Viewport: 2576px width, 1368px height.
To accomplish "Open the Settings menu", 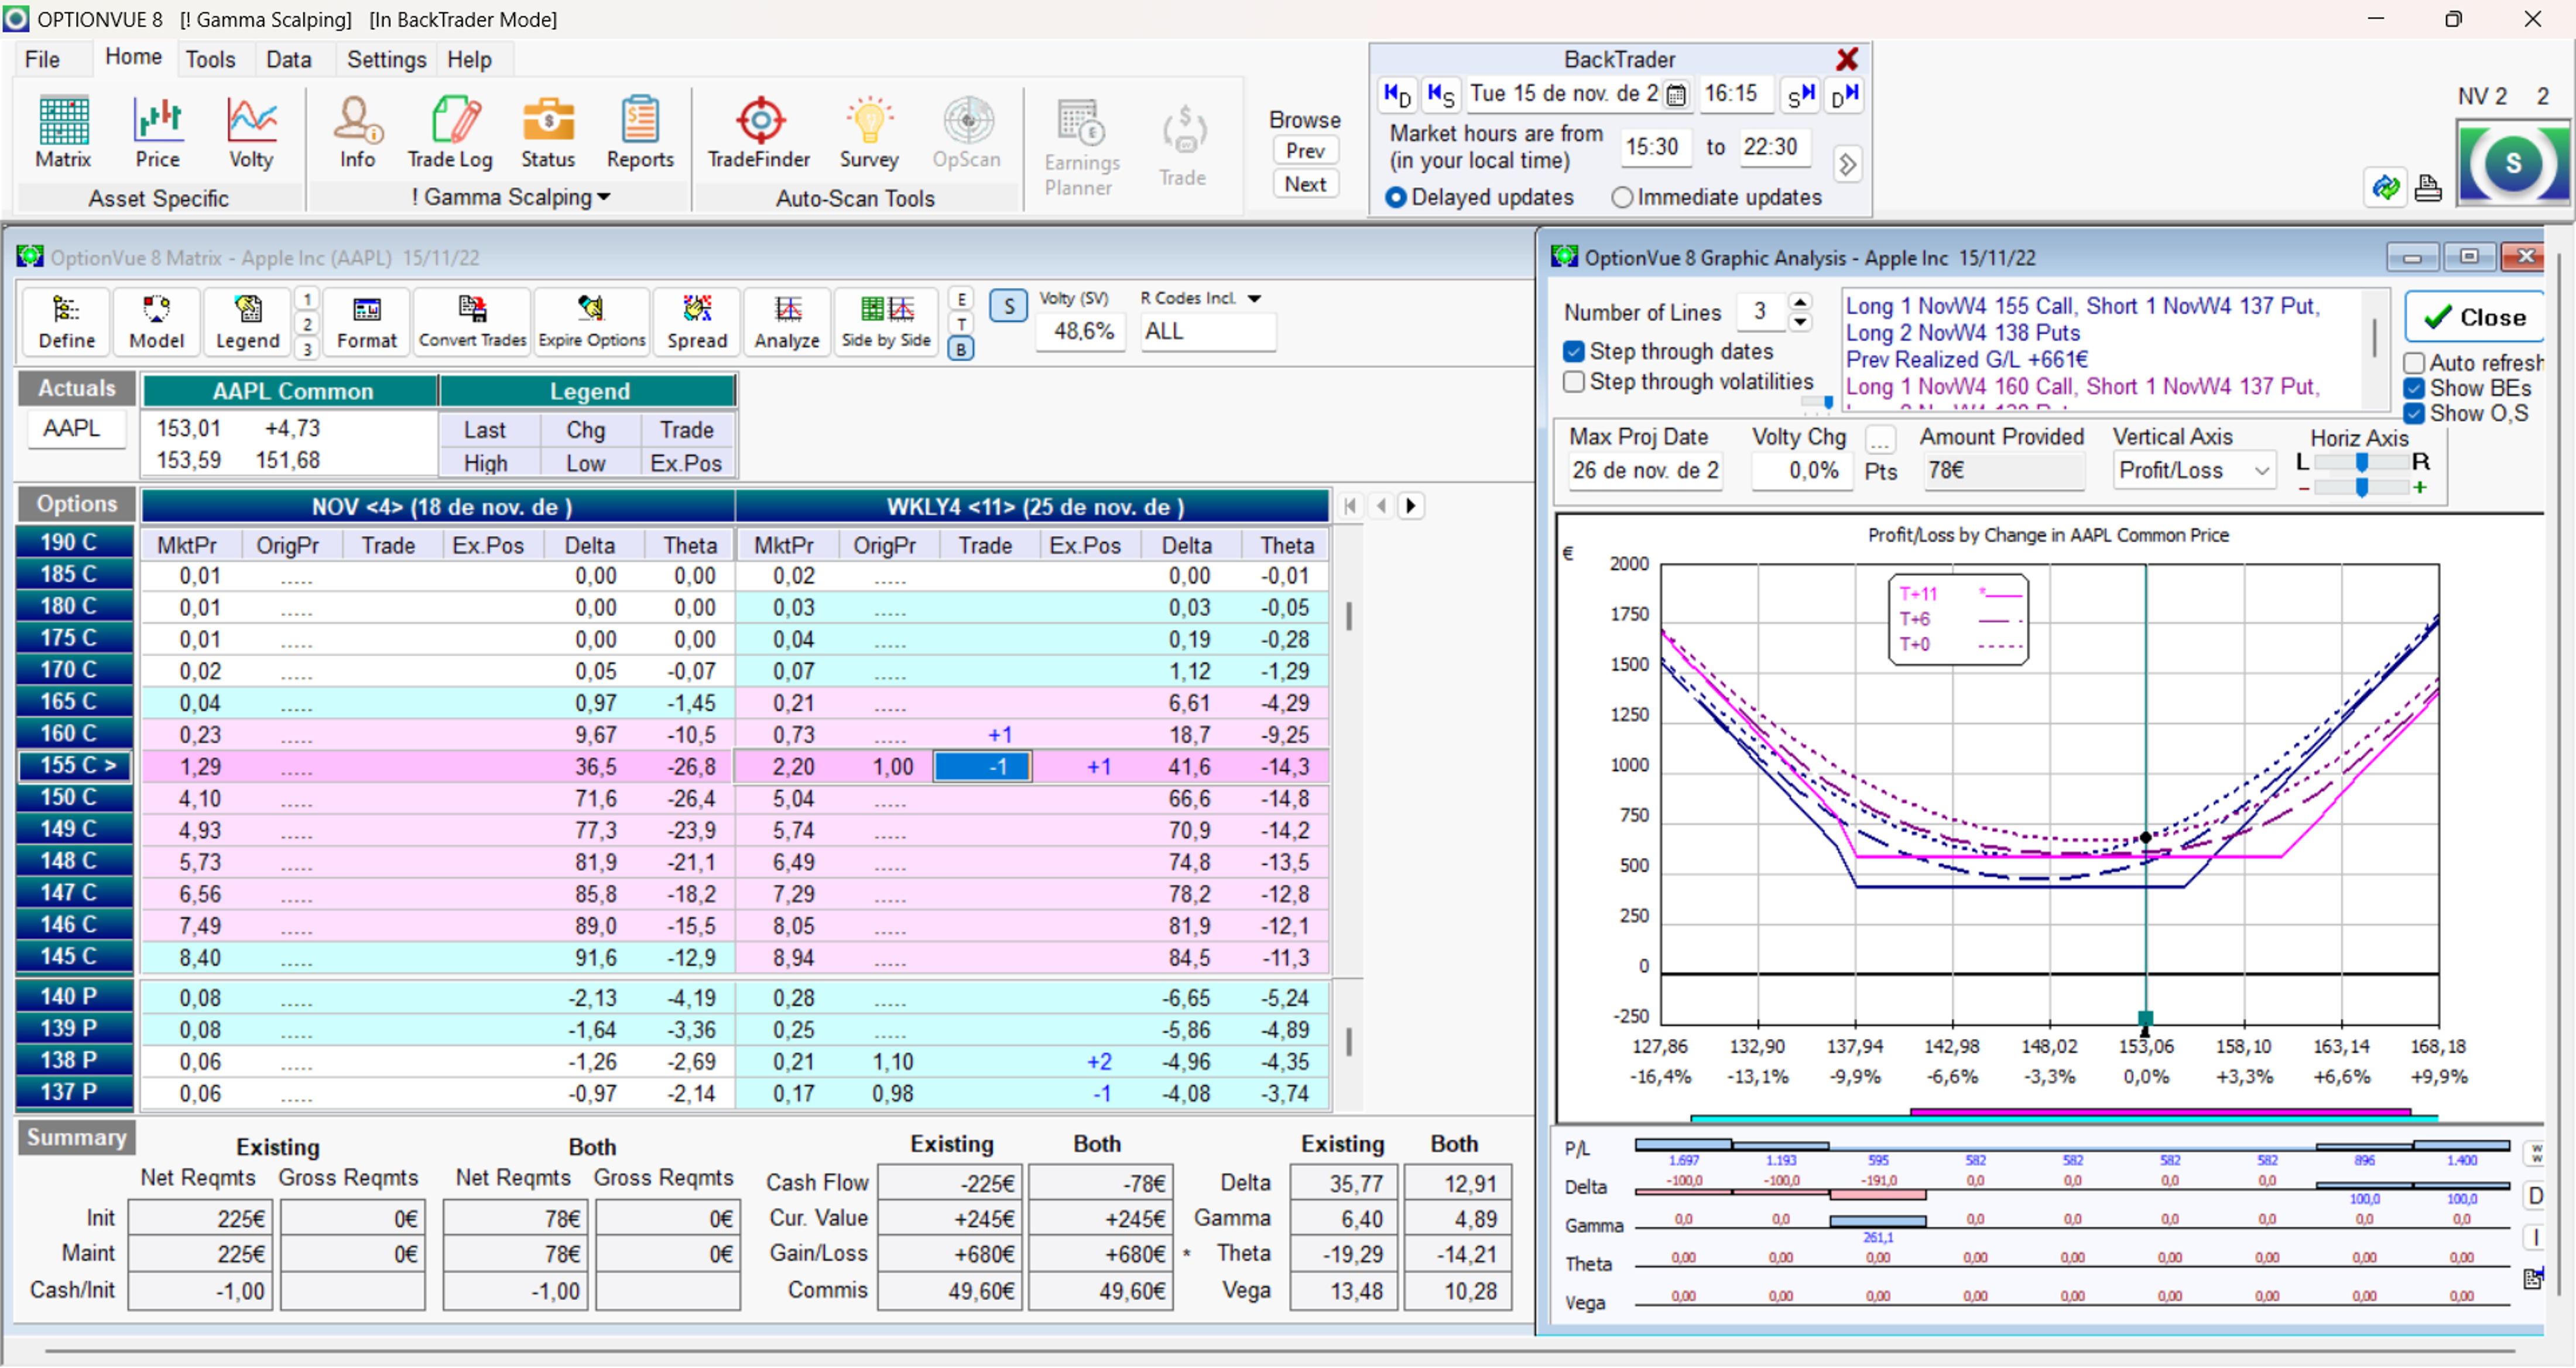I will 386,60.
